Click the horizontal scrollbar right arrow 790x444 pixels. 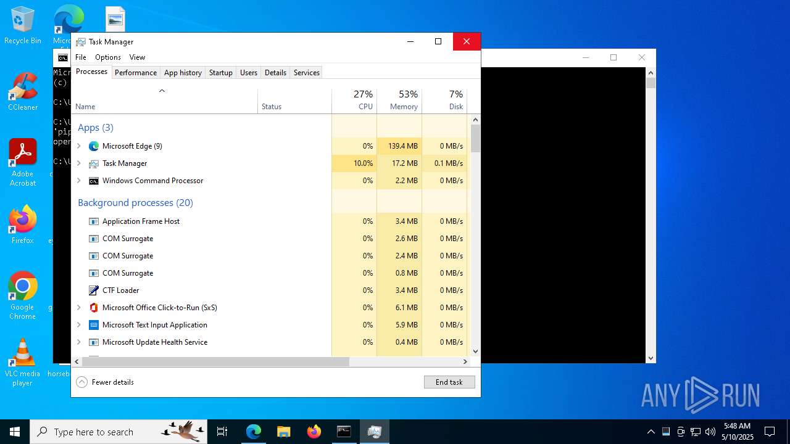[x=465, y=362]
